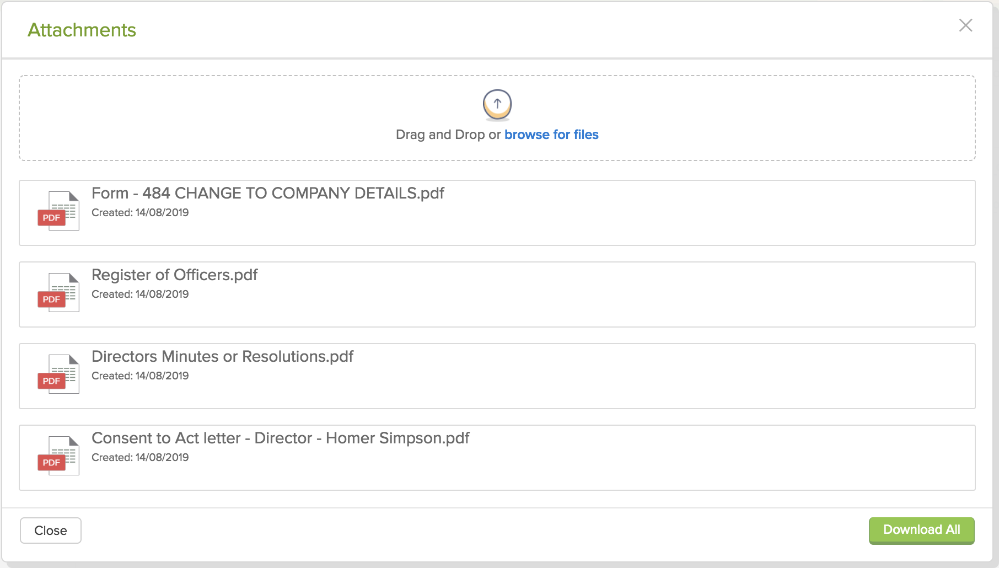999x568 pixels.
Task: Click the Close button
Action: click(51, 531)
